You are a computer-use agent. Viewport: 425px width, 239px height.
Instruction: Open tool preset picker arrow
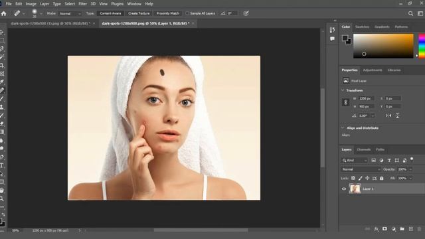tap(24, 13)
